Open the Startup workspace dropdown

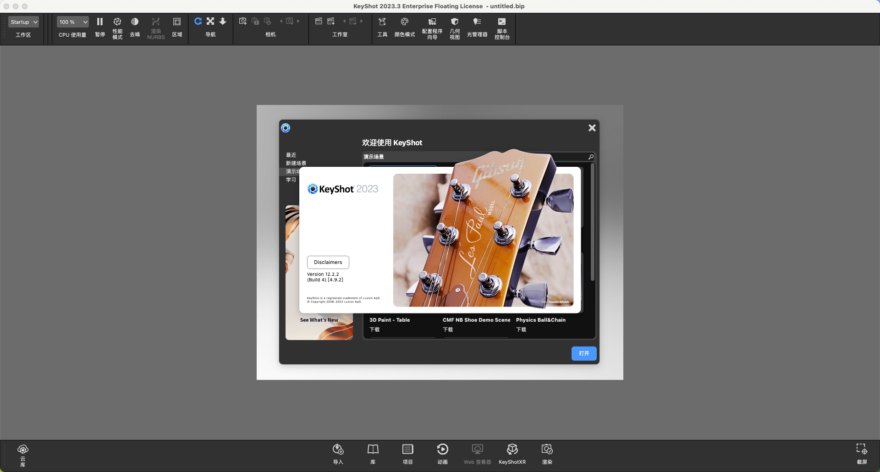23,22
